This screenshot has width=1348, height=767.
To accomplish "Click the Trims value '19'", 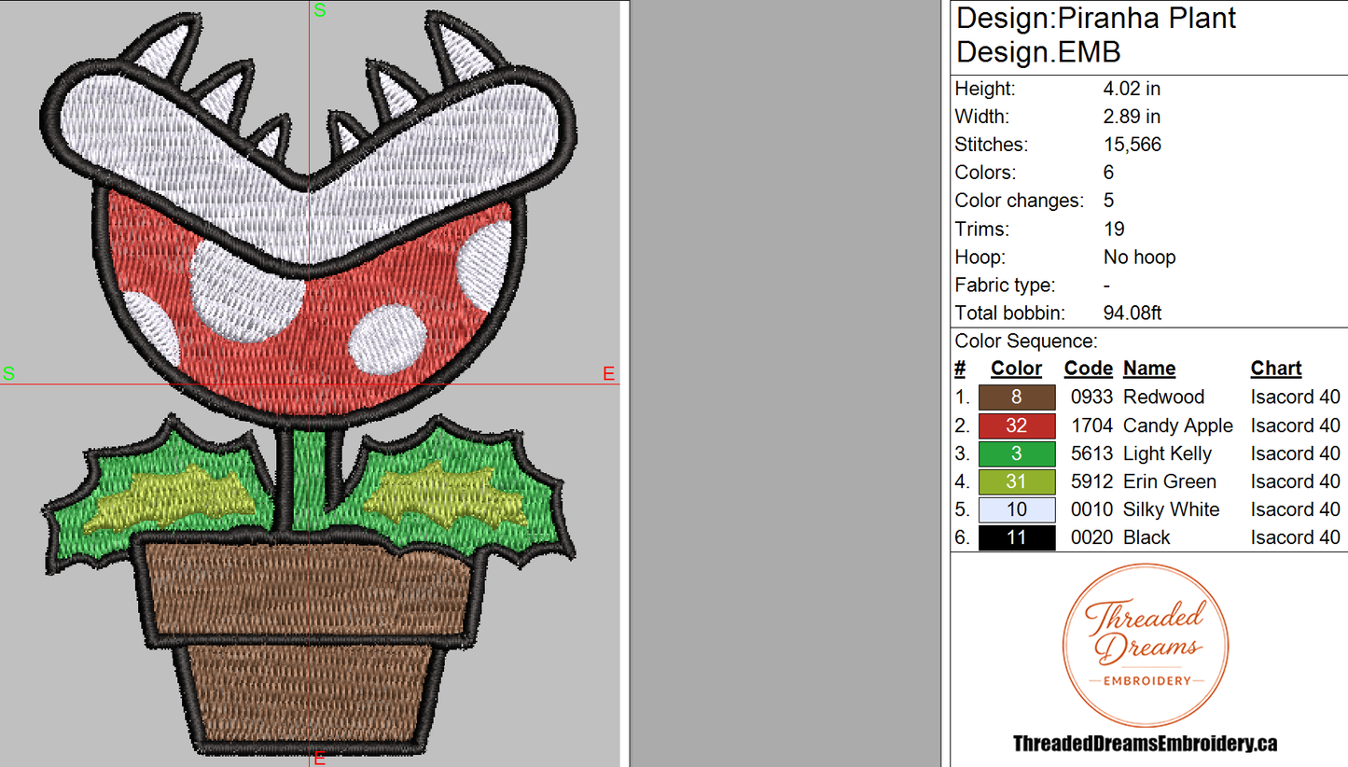I will 1114,229.
